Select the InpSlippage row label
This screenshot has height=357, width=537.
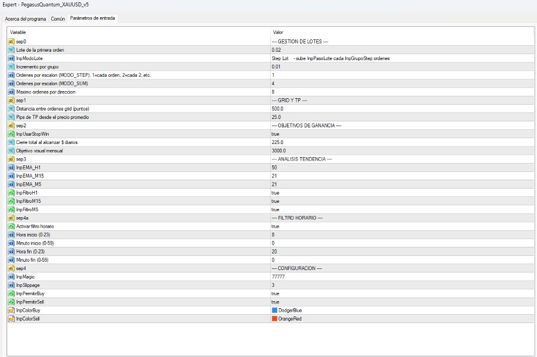[28, 285]
